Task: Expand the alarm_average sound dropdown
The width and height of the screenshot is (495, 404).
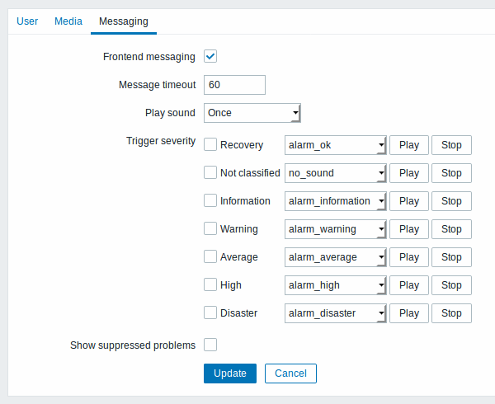Action: (x=335, y=257)
